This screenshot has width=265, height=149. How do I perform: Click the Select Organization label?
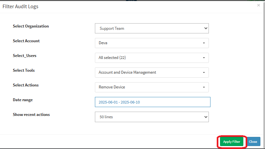point(31,26)
